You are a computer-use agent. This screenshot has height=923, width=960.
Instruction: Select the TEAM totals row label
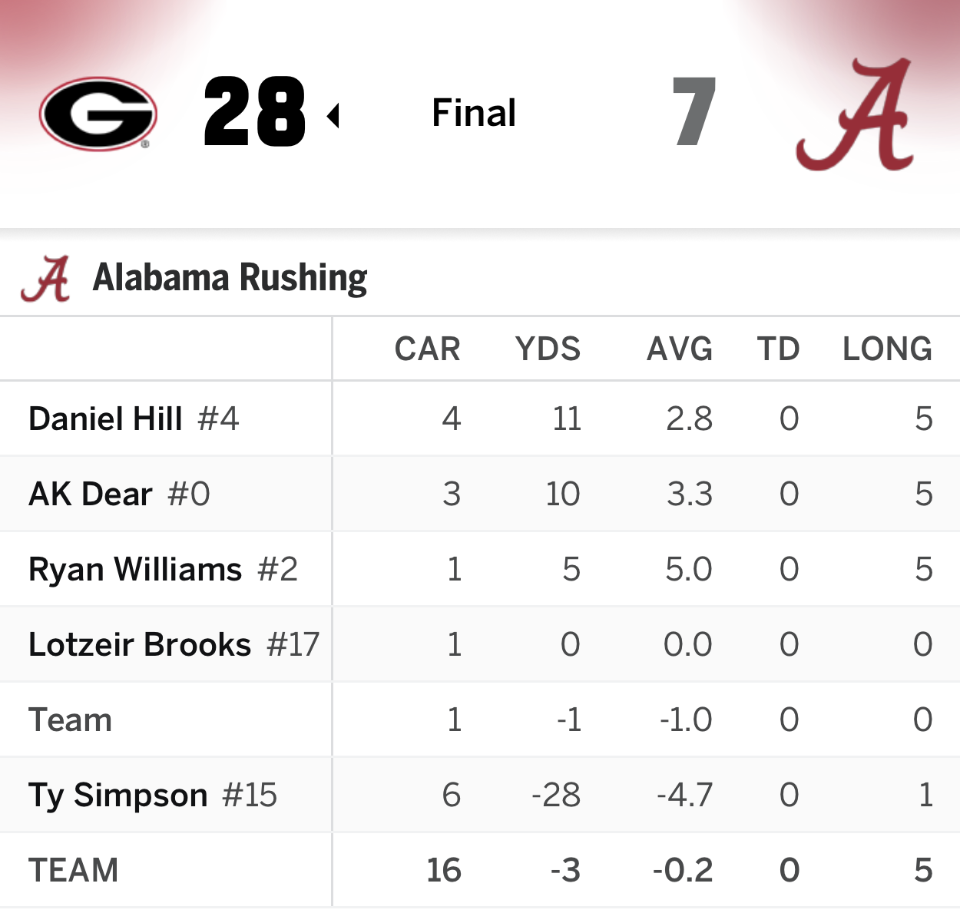click(74, 871)
